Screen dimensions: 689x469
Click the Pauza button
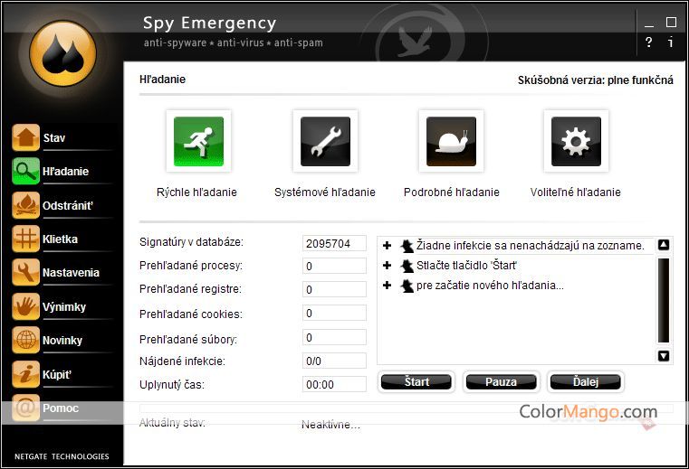point(501,381)
